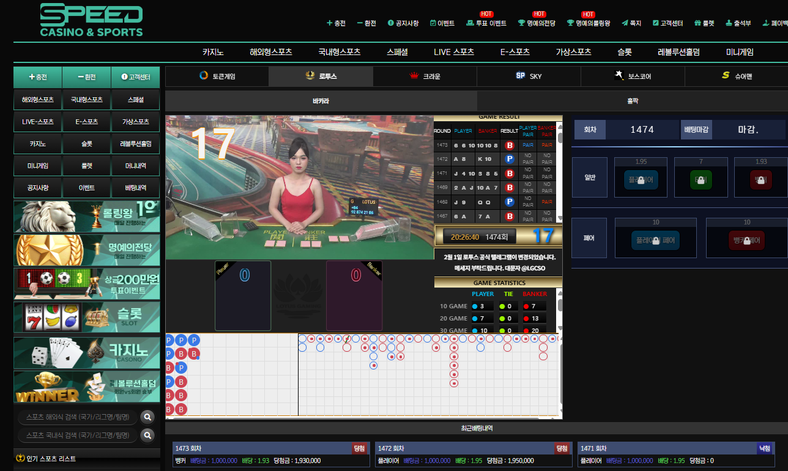Open LIVE 스포츠 in main navigation
The image size is (788, 471).
(454, 52)
